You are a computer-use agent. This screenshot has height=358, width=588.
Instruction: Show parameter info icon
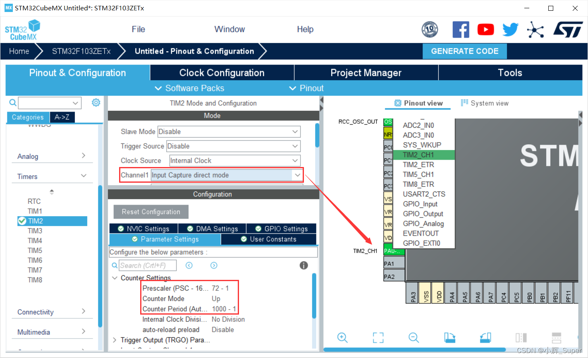tap(304, 265)
